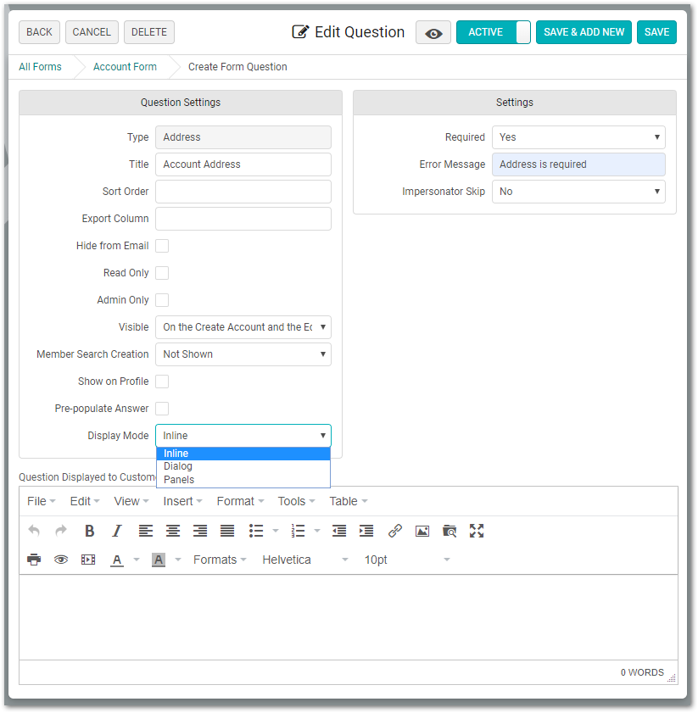Check the Hide from Email box
The image size is (698, 713).
coord(162,246)
